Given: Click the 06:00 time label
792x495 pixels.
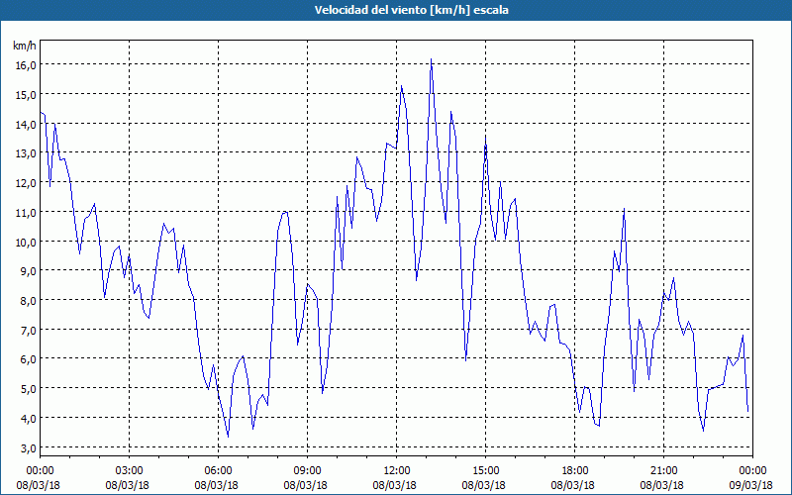Looking at the screenshot, I should (218, 471).
